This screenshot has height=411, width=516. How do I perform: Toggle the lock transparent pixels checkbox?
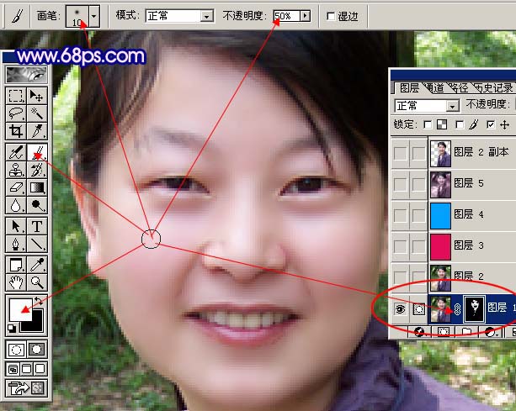point(429,124)
